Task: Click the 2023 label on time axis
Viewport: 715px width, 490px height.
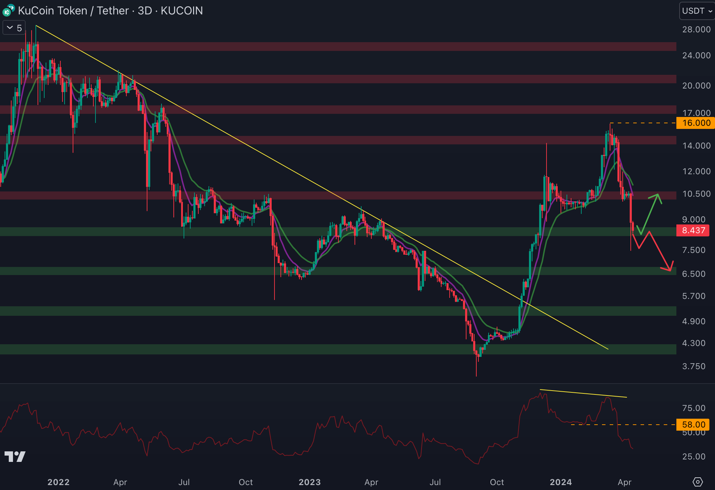Action: pyautogui.click(x=309, y=482)
